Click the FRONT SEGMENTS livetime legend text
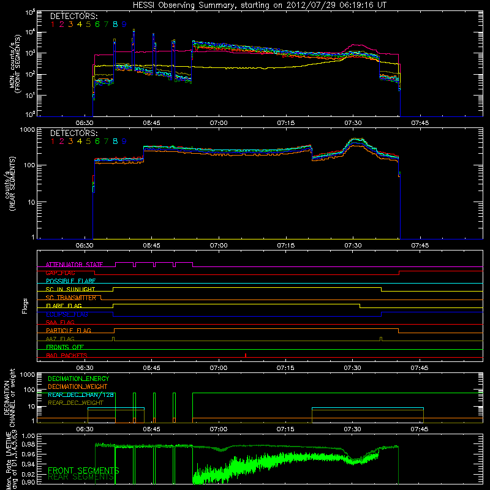The height and width of the screenshot is (490, 490). coord(83,470)
